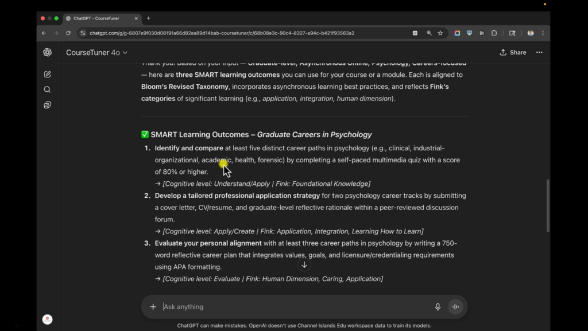Image resolution: width=588 pixels, height=331 pixels.
Task: Click the ChatGPT logo in sidebar
Action: click(x=47, y=52)
